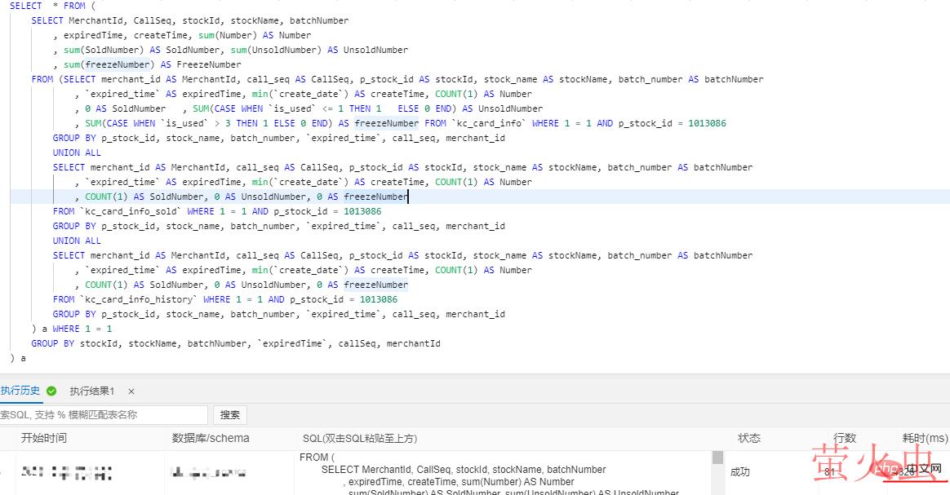The width and height of the screenshot is (950, 495).
Task: Click the 耗时(ms) column header
Action: 925,439
